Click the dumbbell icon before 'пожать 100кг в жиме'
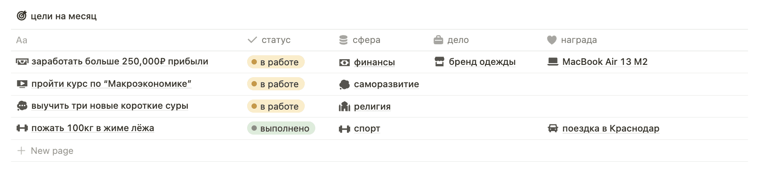The width and height of the screenshot is (759, 178). click(x=22, y=128)
